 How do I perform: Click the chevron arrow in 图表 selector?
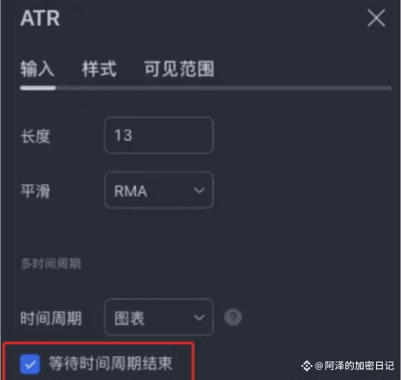click(199, 318)
